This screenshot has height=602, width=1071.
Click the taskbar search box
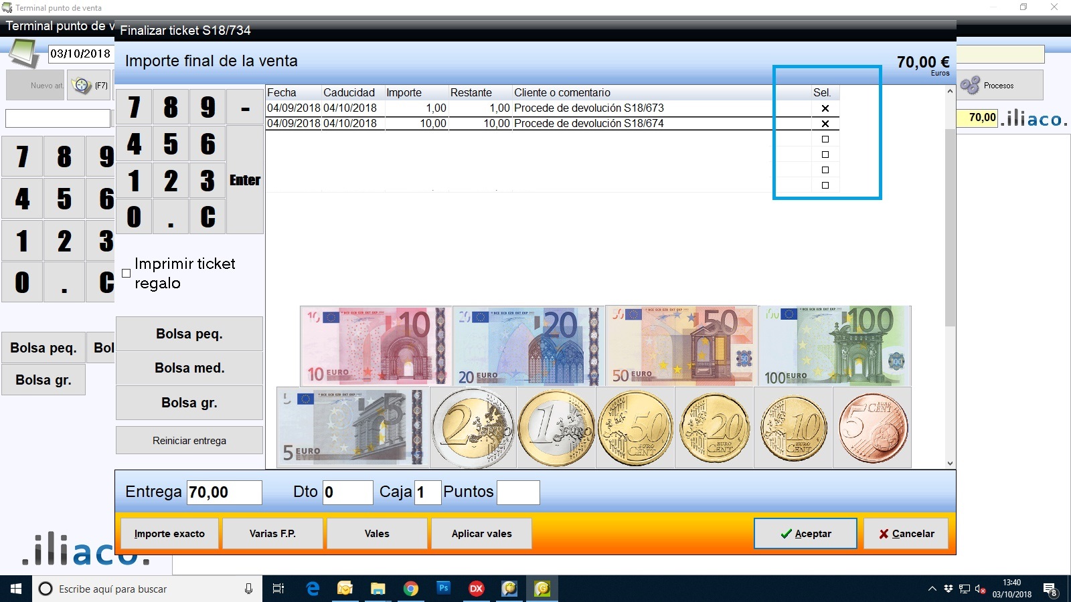[147, 589]
